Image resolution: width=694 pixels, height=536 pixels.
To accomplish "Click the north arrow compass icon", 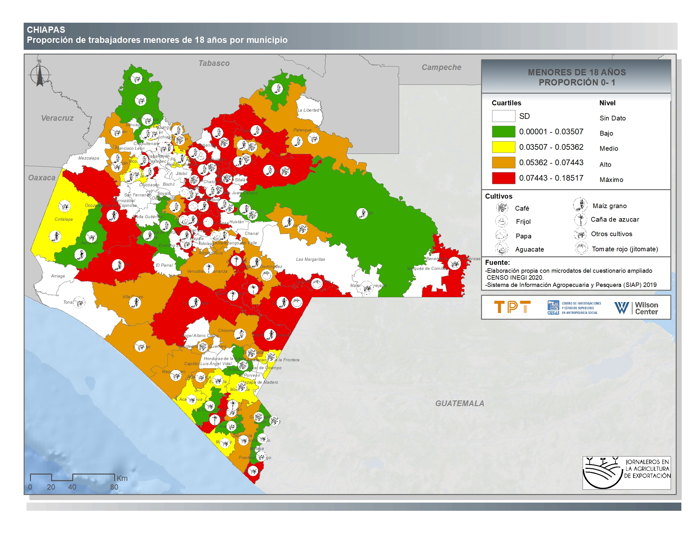I will (x=40, y=75).
